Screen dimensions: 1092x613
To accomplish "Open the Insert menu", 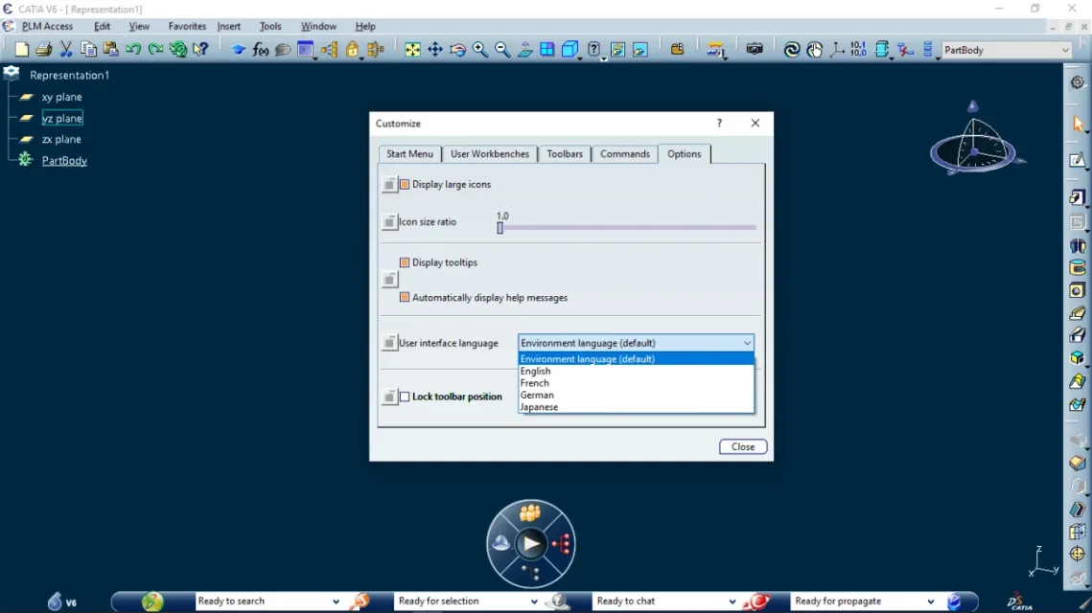I will click(228, 27).
